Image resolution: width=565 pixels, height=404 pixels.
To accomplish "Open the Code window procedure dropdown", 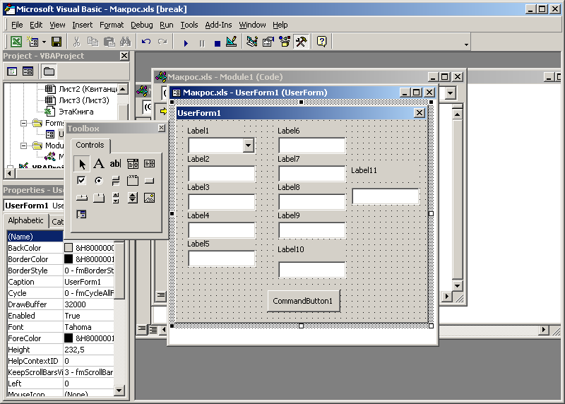I will (450, 93).
